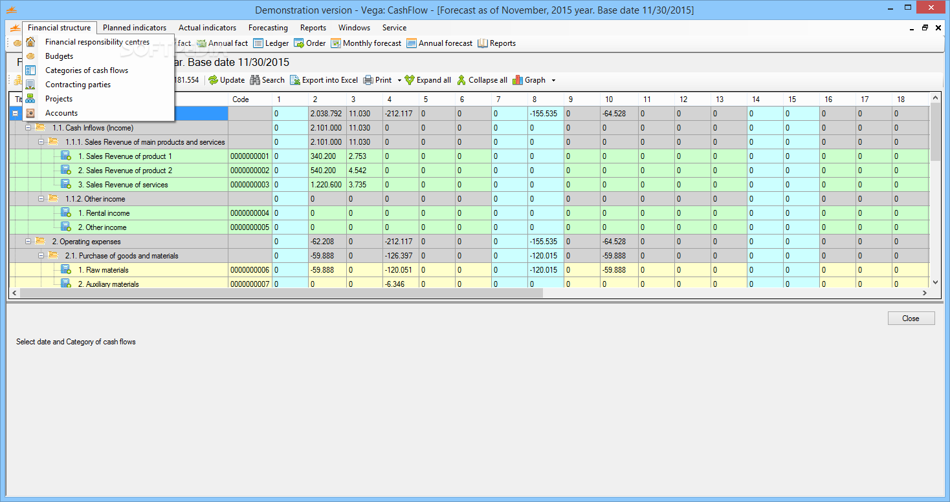
Task: Click the Search binoculars icon
Action: 255,80
